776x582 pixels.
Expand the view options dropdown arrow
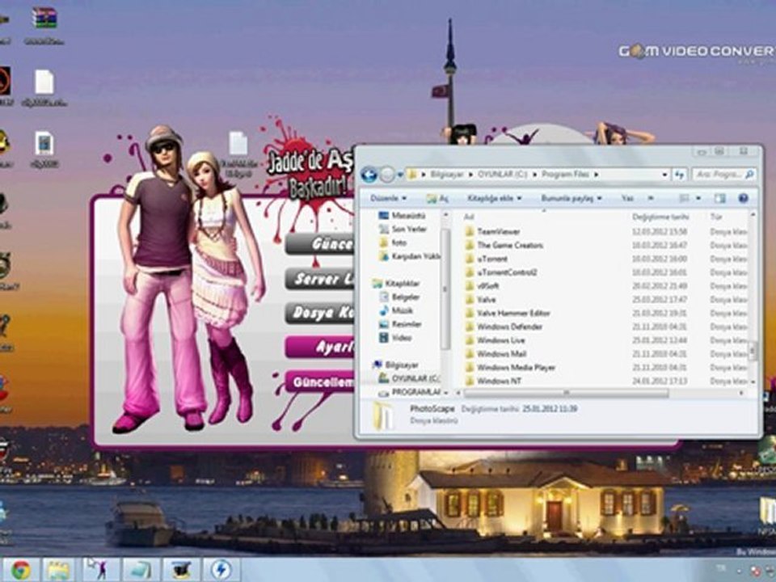click(698, 198)
